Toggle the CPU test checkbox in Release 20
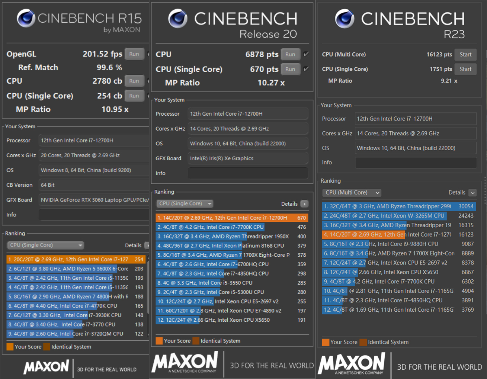Viewport: 487px width, 379px height. click(306, 54)
